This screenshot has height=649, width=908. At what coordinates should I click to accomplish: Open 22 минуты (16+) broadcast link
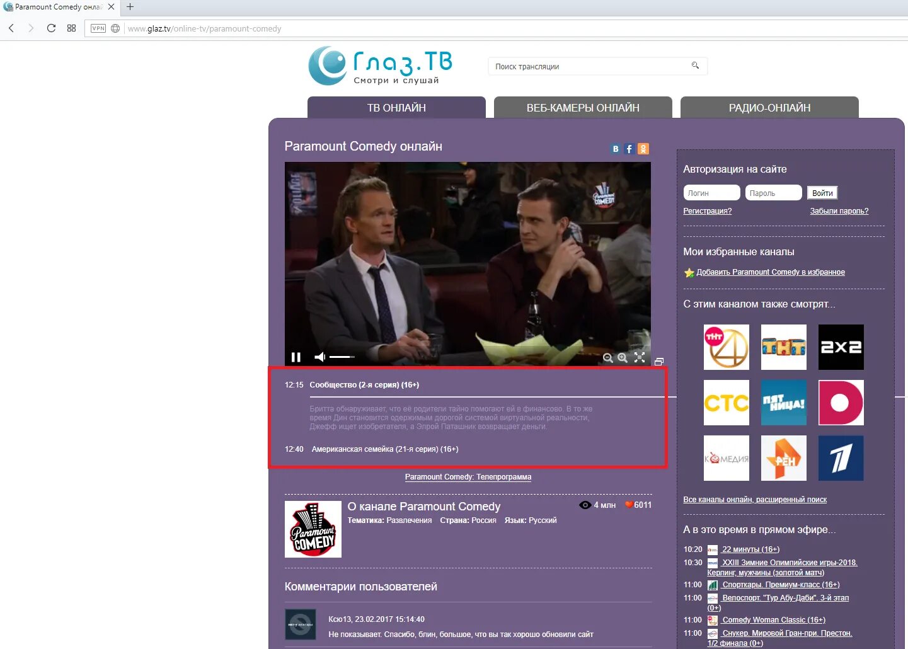click(750, 549)
